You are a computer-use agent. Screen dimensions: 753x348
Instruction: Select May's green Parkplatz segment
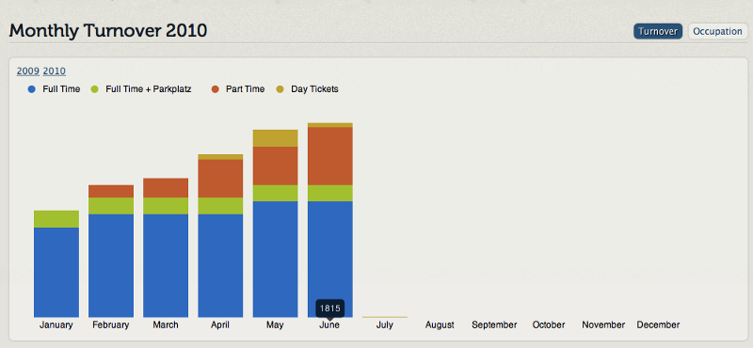[275, 193]
